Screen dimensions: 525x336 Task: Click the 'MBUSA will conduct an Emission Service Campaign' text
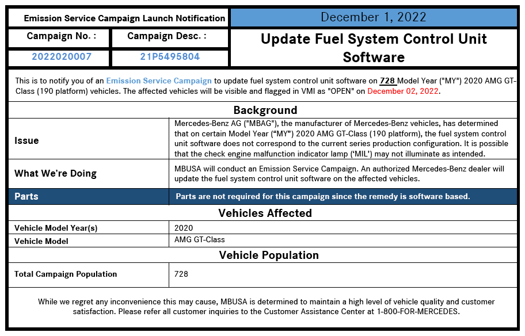tap(339, 174)
